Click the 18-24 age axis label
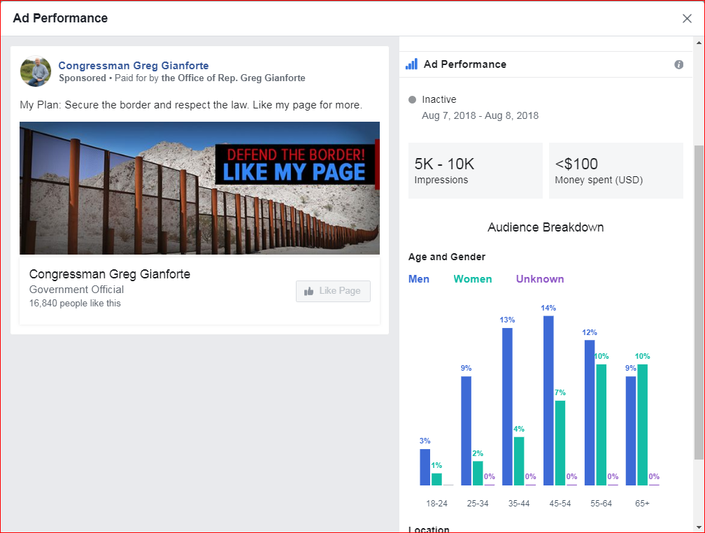The height and width of the screenshot is (533, 705). [x=436, y=504]
